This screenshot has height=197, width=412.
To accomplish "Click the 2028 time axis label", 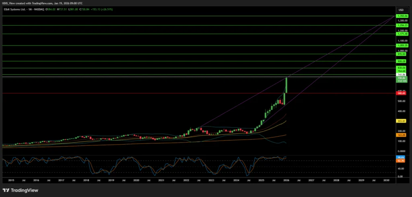I will pos(336,180).
